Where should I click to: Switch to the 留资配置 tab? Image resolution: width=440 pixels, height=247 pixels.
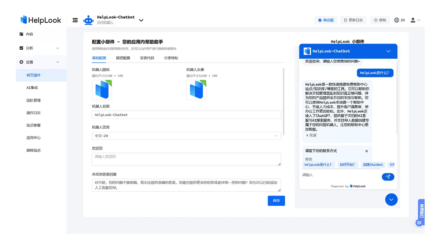(x=123, y=58)
